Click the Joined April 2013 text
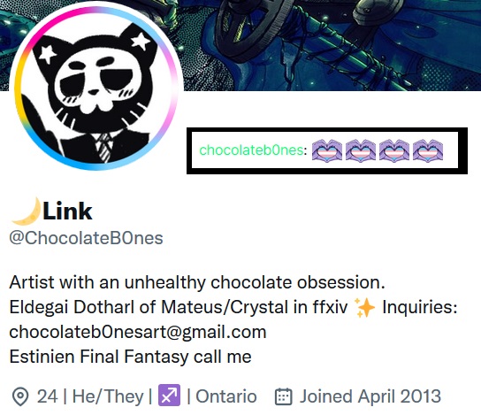Screen dimensions: 481x415 click(370, 396)
